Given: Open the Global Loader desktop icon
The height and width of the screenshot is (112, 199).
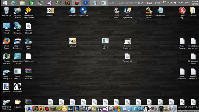Looking at the screenshot, I should [116, 13].
